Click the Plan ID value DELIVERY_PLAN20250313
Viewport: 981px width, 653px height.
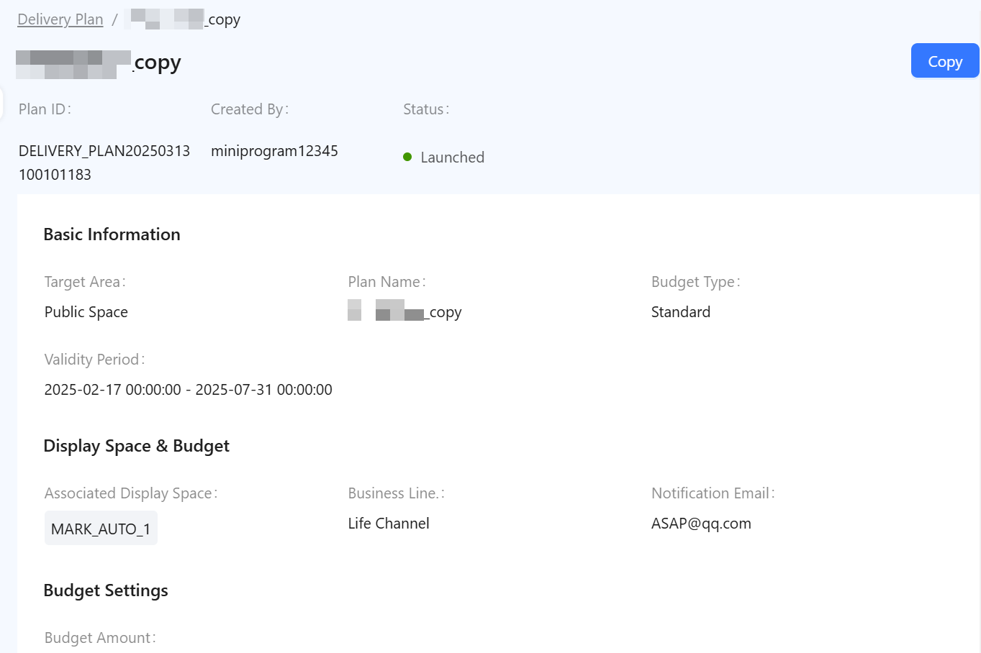104,151
